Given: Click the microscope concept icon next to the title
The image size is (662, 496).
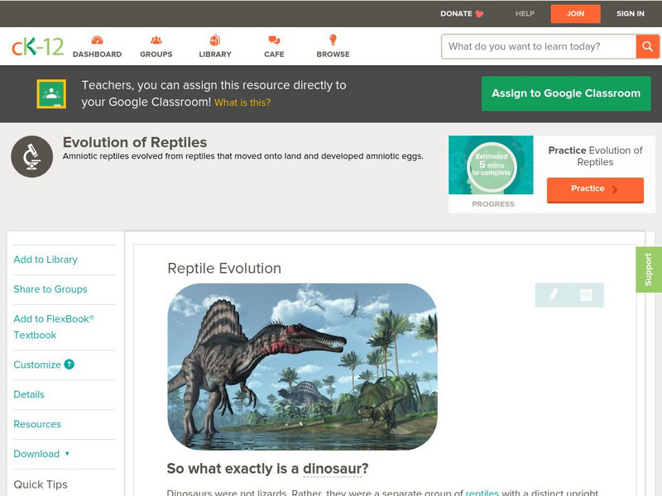Looking at the screenshot, I should click(x=31, y=156).
